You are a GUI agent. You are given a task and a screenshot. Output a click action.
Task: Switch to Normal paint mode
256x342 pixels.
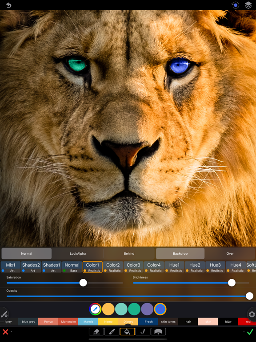(27, 253)
